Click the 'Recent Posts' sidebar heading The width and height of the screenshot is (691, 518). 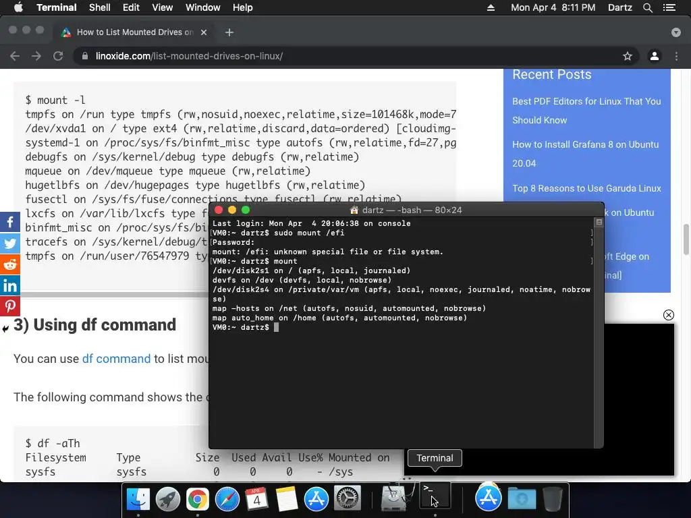click(x=552, y=74)
